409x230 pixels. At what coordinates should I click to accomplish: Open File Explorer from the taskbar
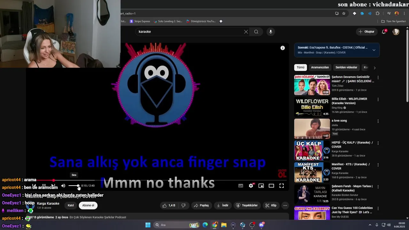[224, 225]
